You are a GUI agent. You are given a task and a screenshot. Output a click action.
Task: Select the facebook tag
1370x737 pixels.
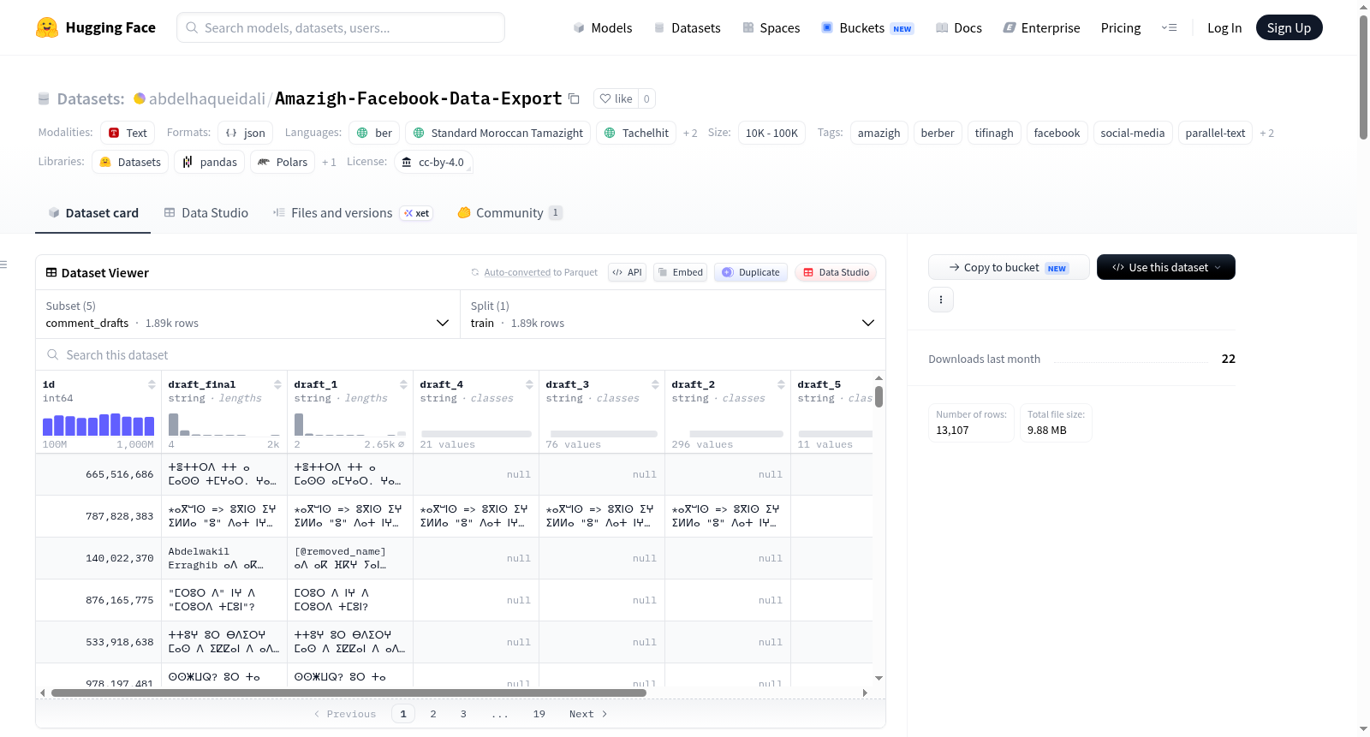tap(1057, 133)
